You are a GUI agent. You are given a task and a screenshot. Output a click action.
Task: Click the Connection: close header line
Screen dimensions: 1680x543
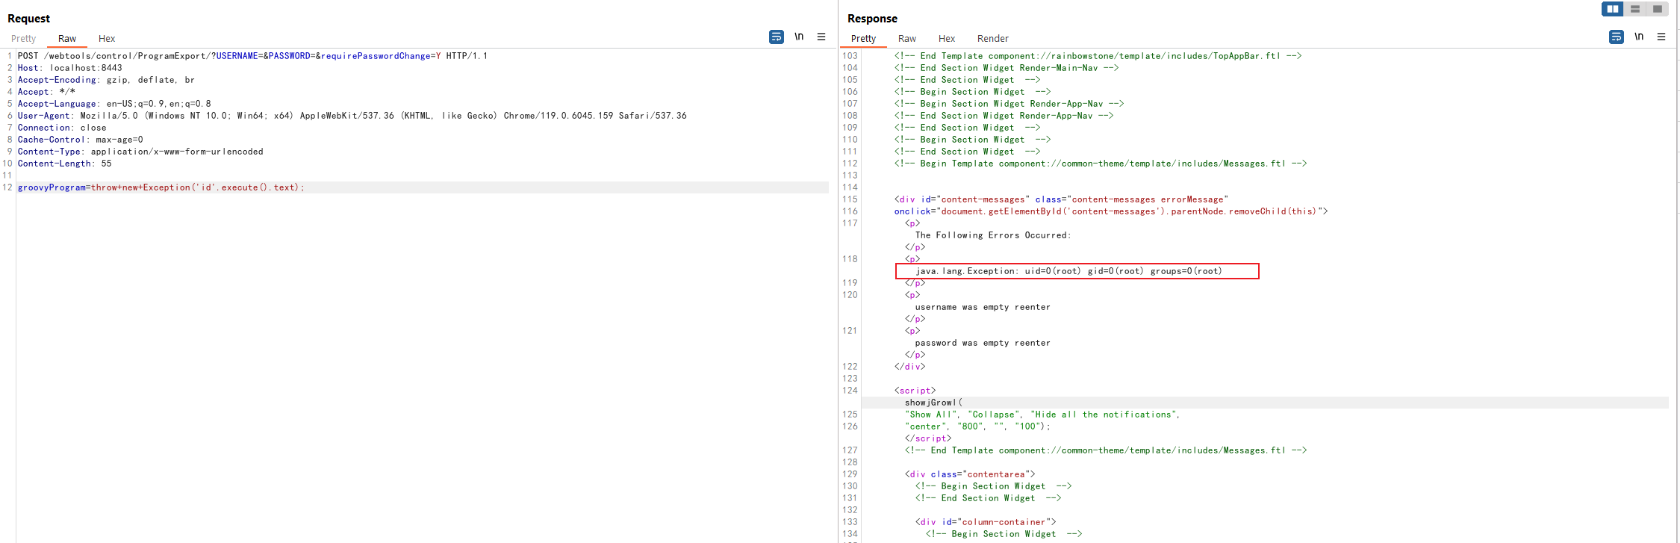point(62,128)
